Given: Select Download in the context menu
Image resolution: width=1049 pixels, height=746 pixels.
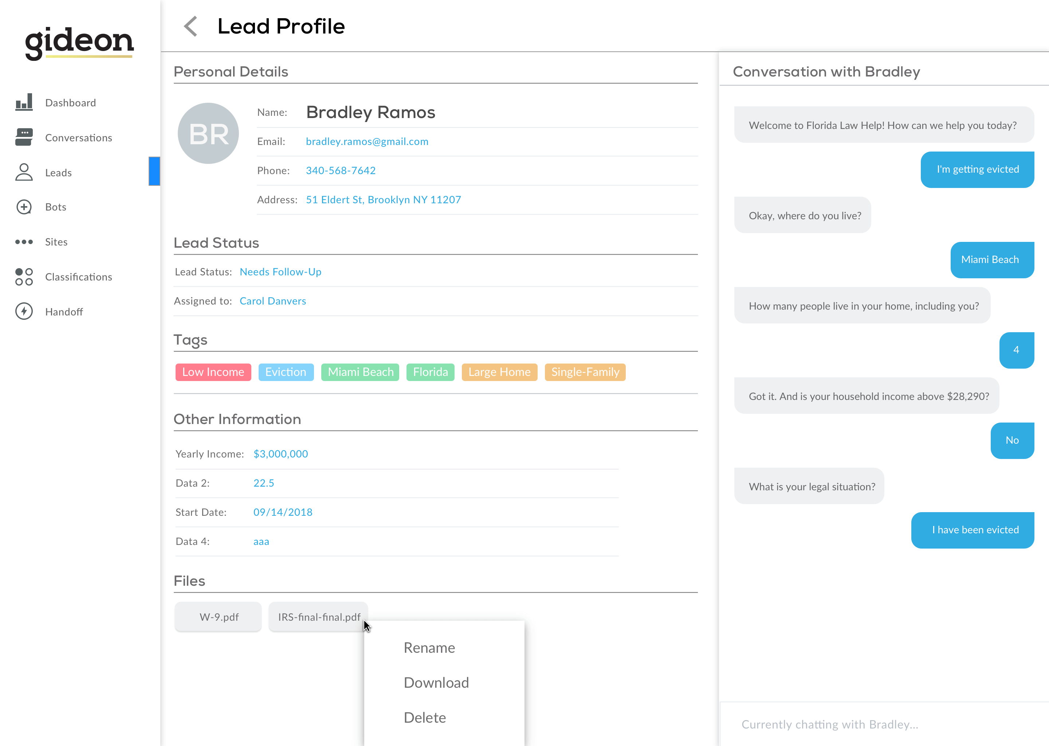Looking at the screenshot, I should pos(436,683).
